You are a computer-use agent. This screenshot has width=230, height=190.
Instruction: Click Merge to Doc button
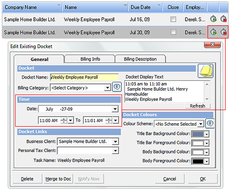click(x=58, y=179)
